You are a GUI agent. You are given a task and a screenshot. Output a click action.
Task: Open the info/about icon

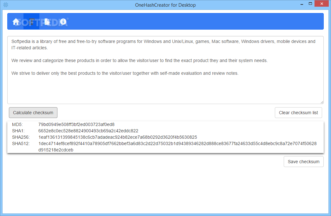tap(63, 21)
